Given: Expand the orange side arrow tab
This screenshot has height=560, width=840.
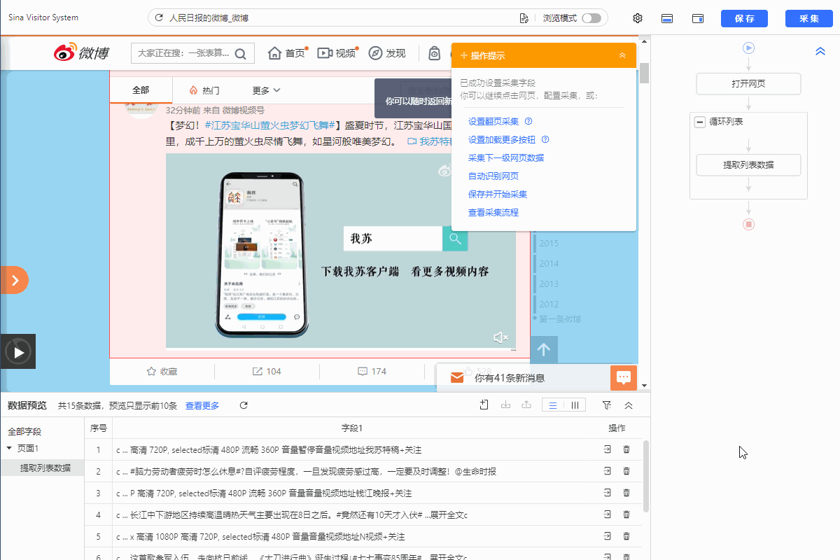Looking at the screenshot, I should click(14, 280).
